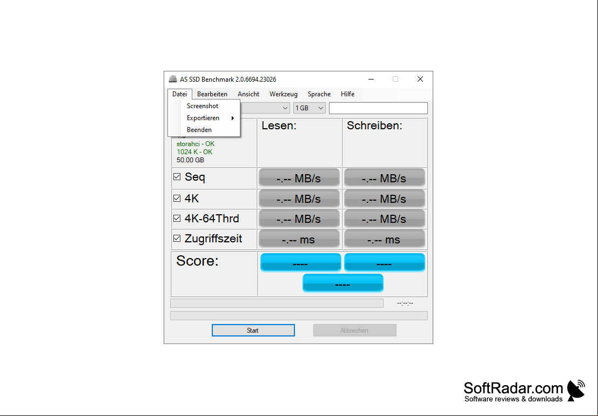Expand the Exportieren submenu
This screenshot has height=416, width=598.
pyautogui.click(x=204, y=117)
